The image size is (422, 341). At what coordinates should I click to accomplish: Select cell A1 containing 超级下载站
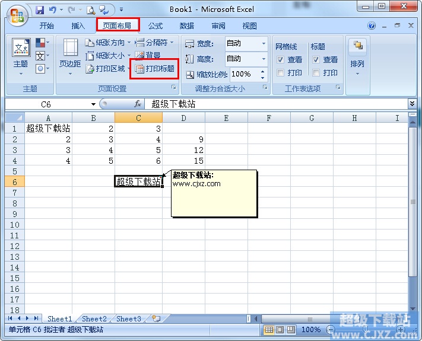[x=49, y=128]
